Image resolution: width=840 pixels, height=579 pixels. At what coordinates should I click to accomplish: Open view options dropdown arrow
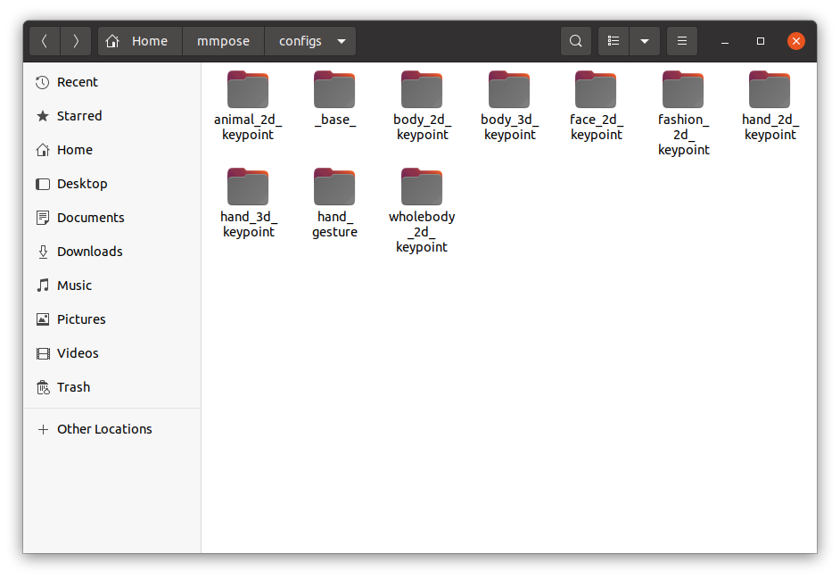click(x=645, y=41)
